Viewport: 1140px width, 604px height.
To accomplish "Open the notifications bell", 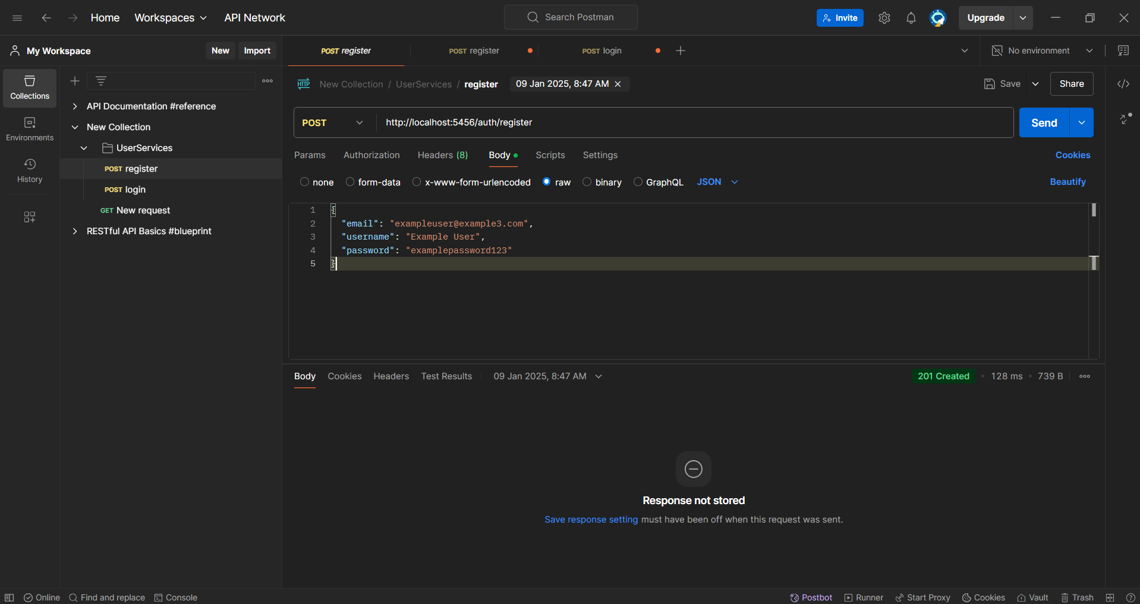I will click(911, 18).
